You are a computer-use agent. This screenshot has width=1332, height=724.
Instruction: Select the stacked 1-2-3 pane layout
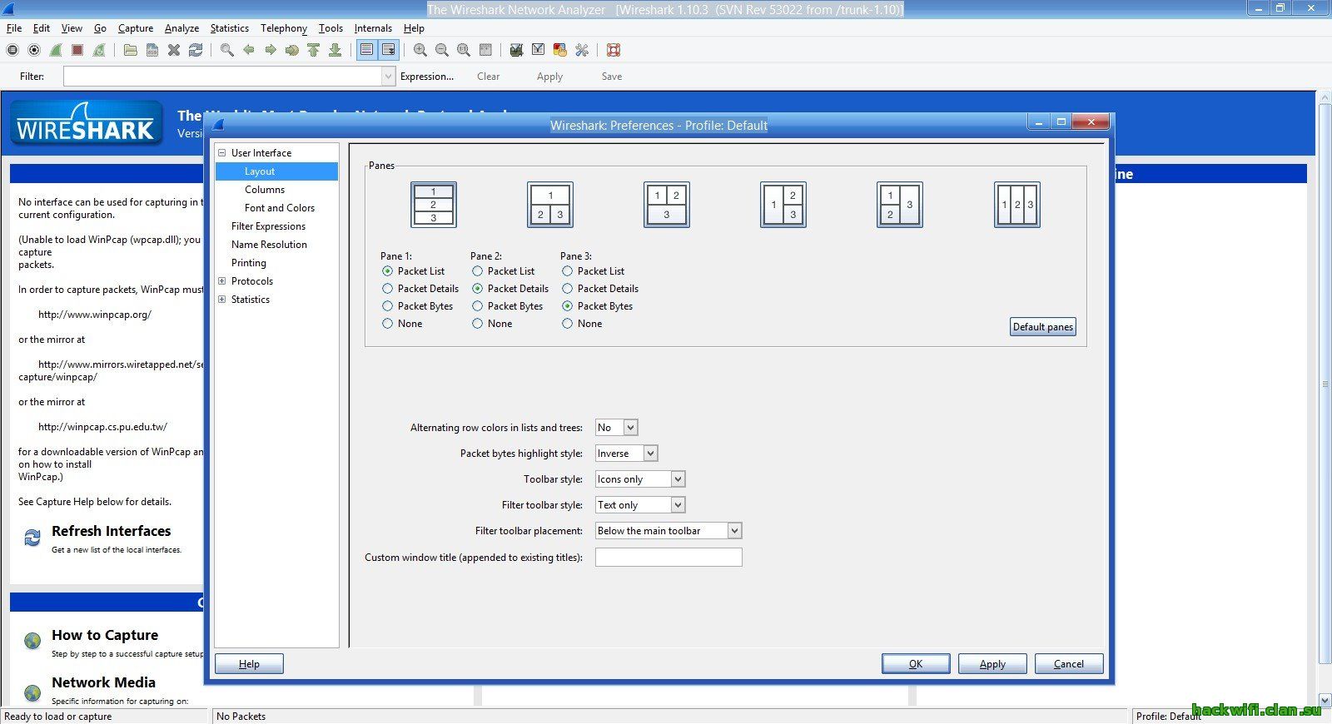click(x=434, y=205)
